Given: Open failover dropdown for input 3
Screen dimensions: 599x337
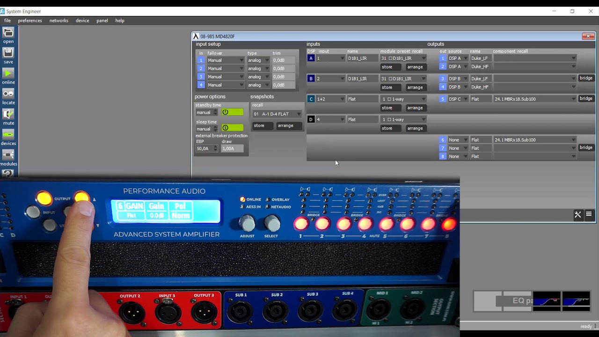Looking at the screenshot, I should (x=226, y=77).
